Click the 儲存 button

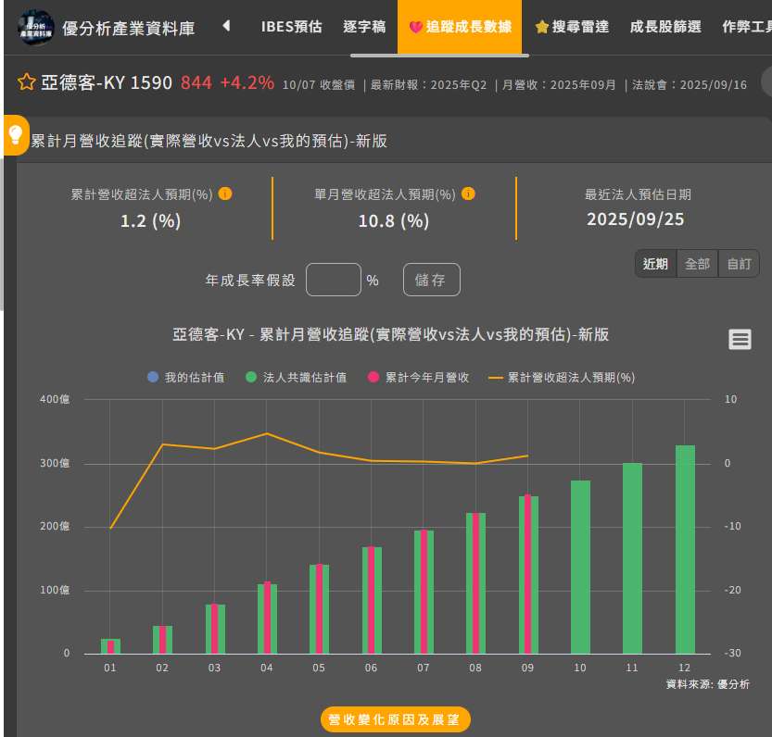[431, 280]
